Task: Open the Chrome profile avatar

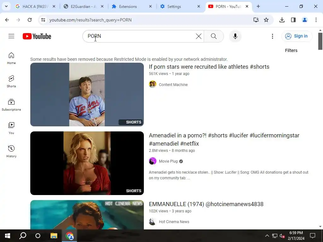Action: [x=305, y=20]
